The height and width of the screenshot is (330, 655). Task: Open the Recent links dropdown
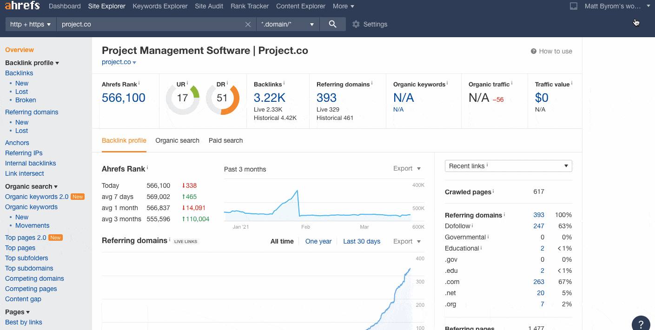pos(508,165)
